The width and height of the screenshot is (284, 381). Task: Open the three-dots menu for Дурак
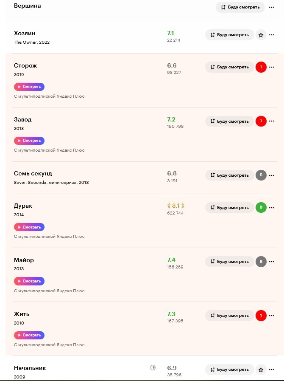[x=272, y=208]
